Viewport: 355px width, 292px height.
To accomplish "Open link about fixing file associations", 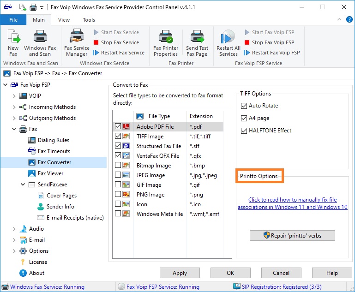I will pos(293,203).
